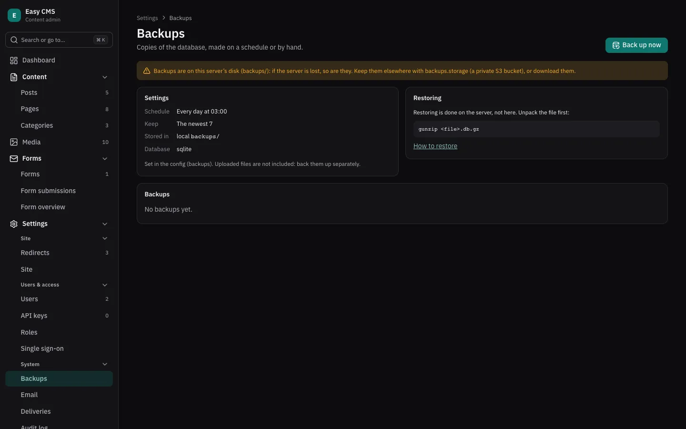Open Pages in the sidebar
The image size is (686, 429).
click(x=59, y=109)
